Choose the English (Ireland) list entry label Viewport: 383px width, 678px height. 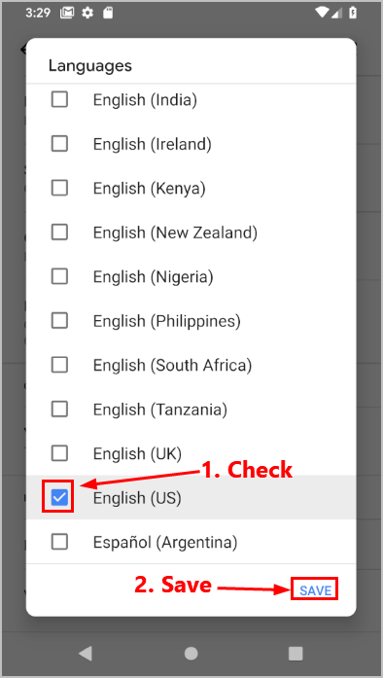point(153,144)
